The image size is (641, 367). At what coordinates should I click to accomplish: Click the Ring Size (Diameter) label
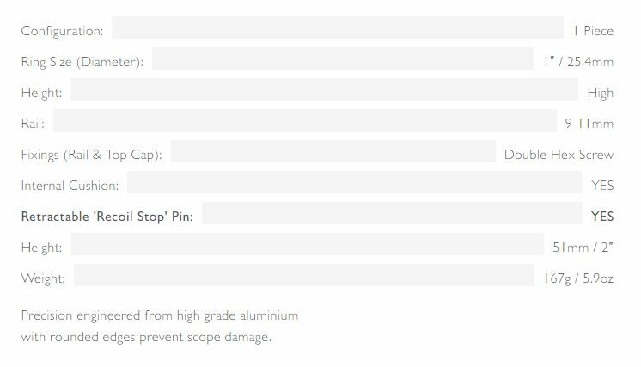82,62
